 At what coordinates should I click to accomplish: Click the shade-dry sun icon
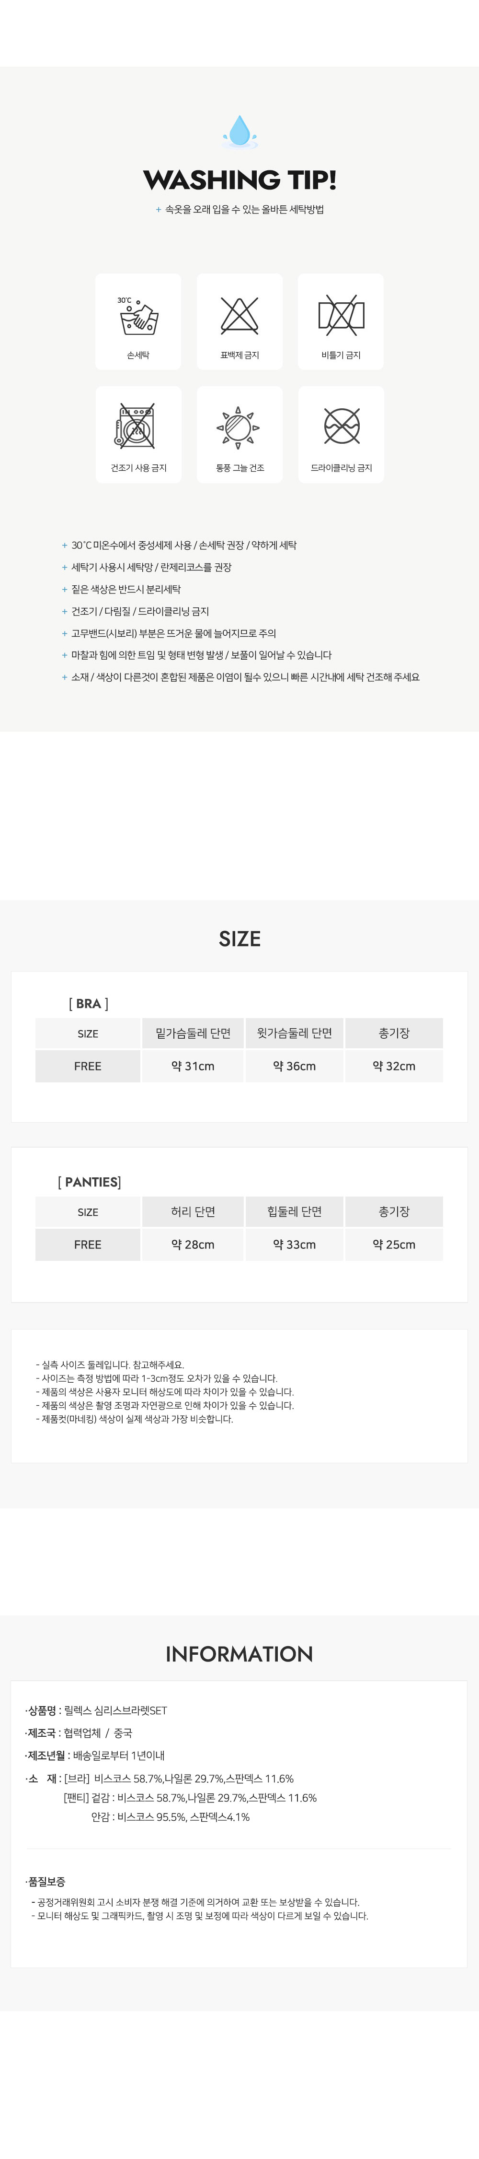pyautogui.click(x=239, y=427)
